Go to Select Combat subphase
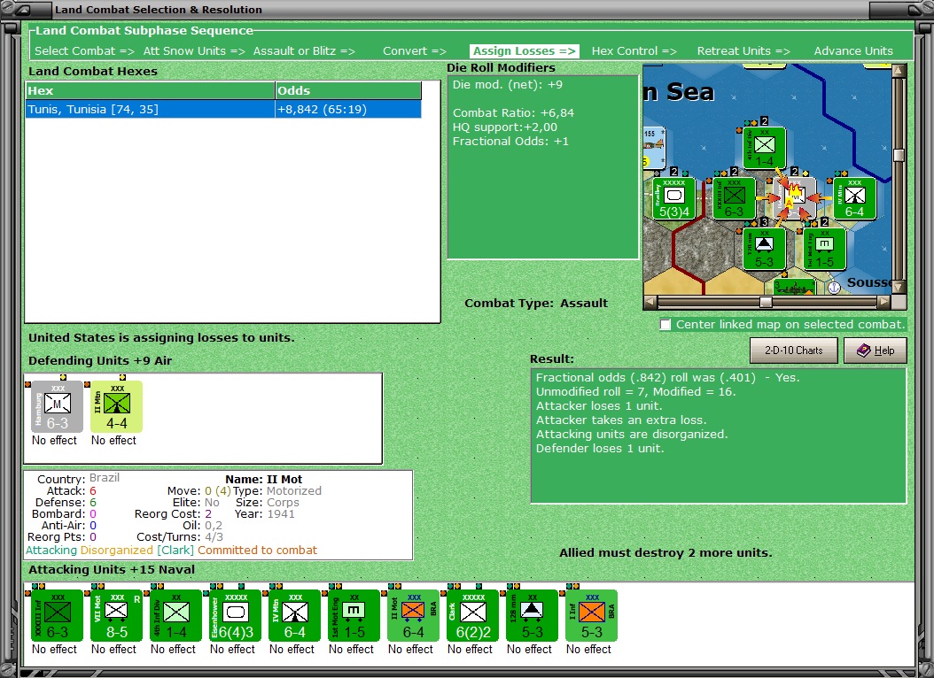This screenshot has width=934, height=678. coord(84,51)
